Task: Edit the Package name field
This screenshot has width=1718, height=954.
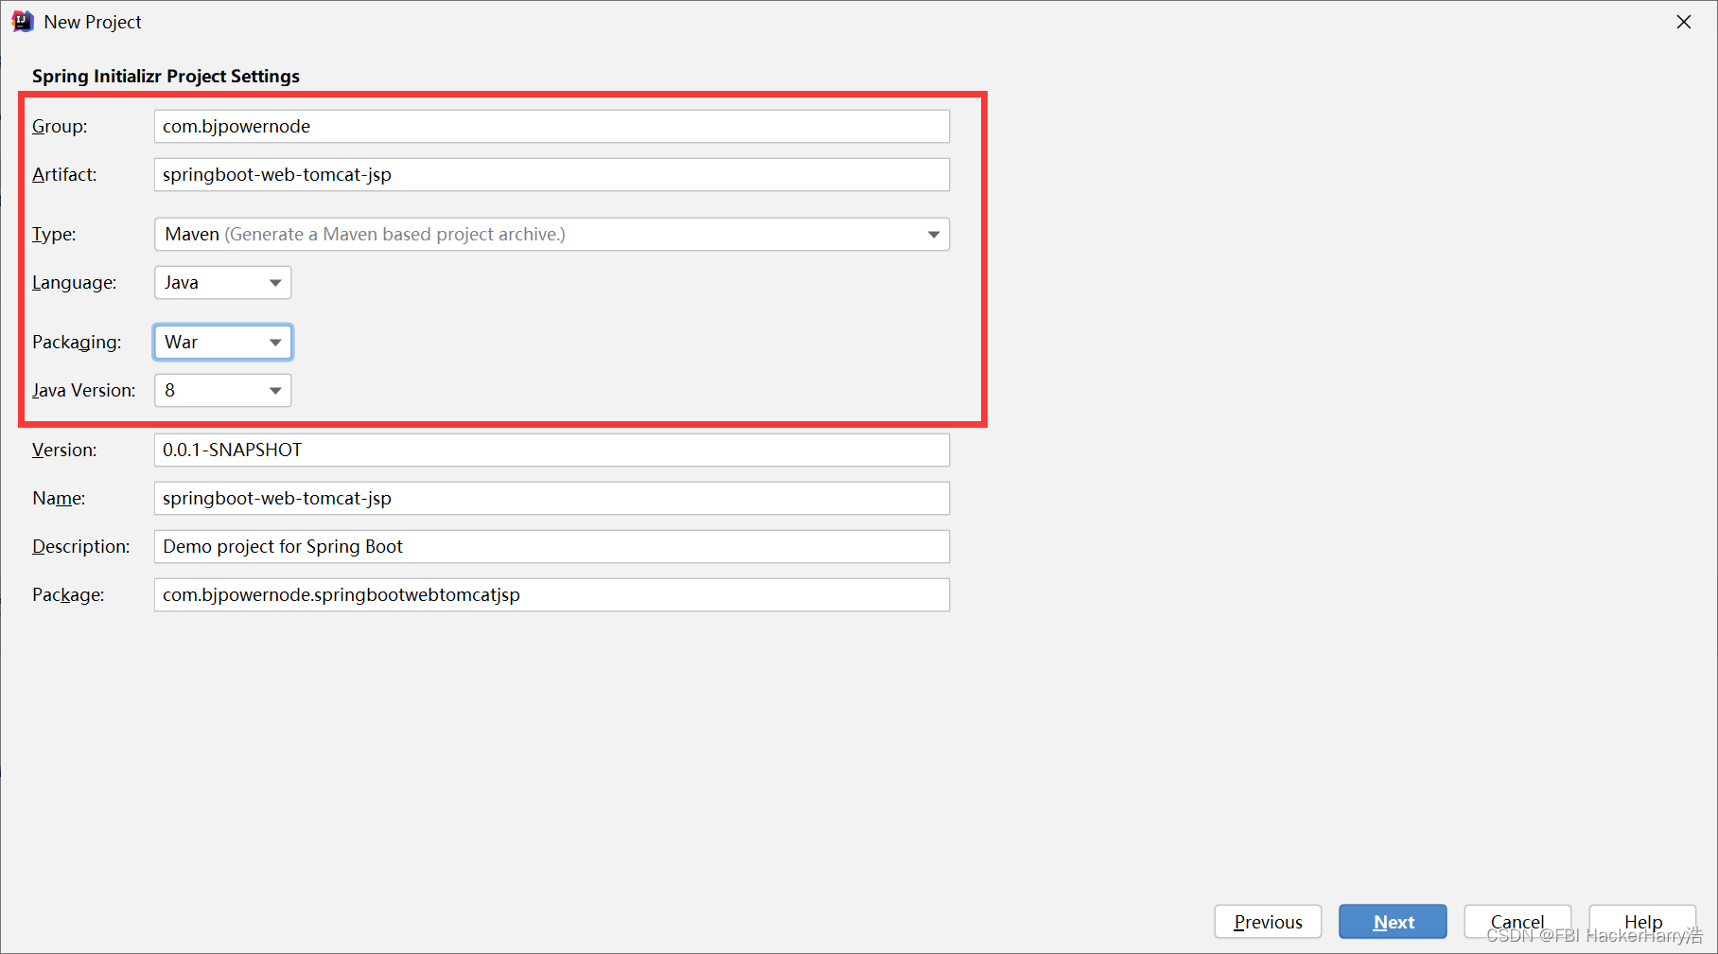Action: pos(552,594)
